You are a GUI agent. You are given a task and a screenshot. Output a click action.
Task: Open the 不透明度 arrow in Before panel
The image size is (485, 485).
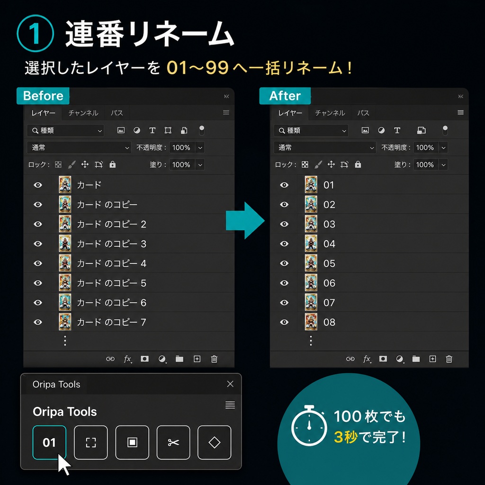(x=200, y=148)
